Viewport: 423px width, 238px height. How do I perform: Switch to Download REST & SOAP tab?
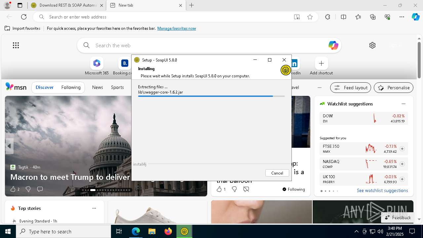pyautogui.click(x=68, y=5)
